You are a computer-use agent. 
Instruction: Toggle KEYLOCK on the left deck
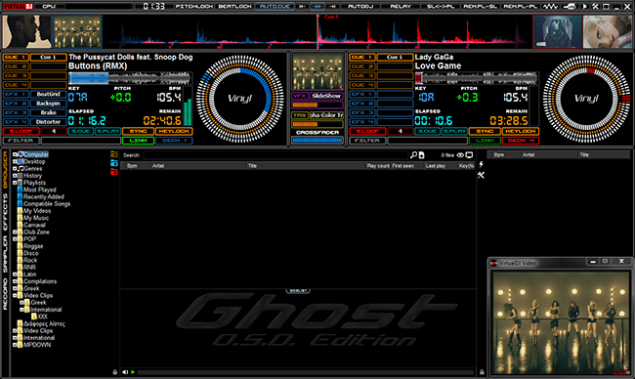point(174,131)
